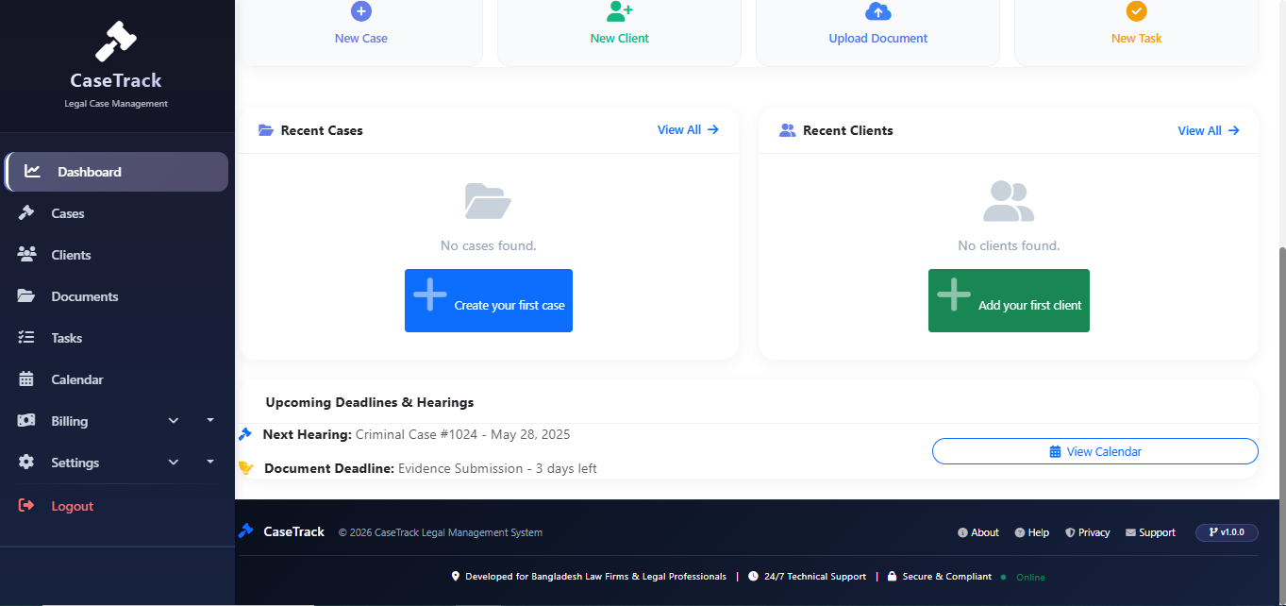
Task: Click the 'No cases found.' text
Action: [x=489, y=245]
